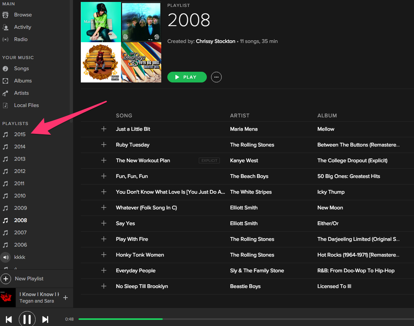Select the kkkk playlist

20,257
